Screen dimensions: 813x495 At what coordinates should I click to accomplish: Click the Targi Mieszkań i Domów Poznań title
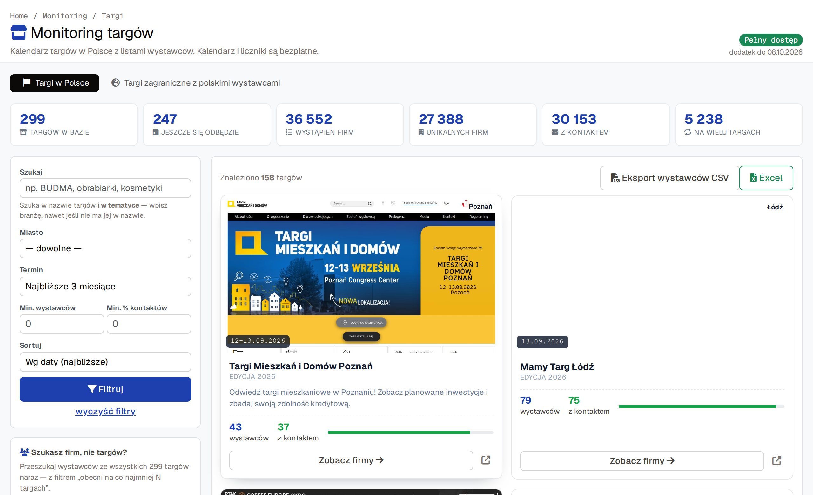pos(300,366)
